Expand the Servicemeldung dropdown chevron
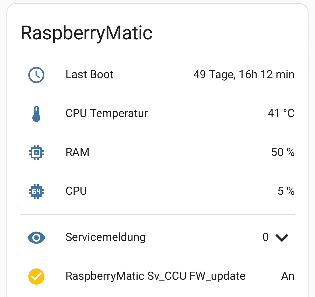The width and height of the screenshot is (315, 297). coord(282,238)
